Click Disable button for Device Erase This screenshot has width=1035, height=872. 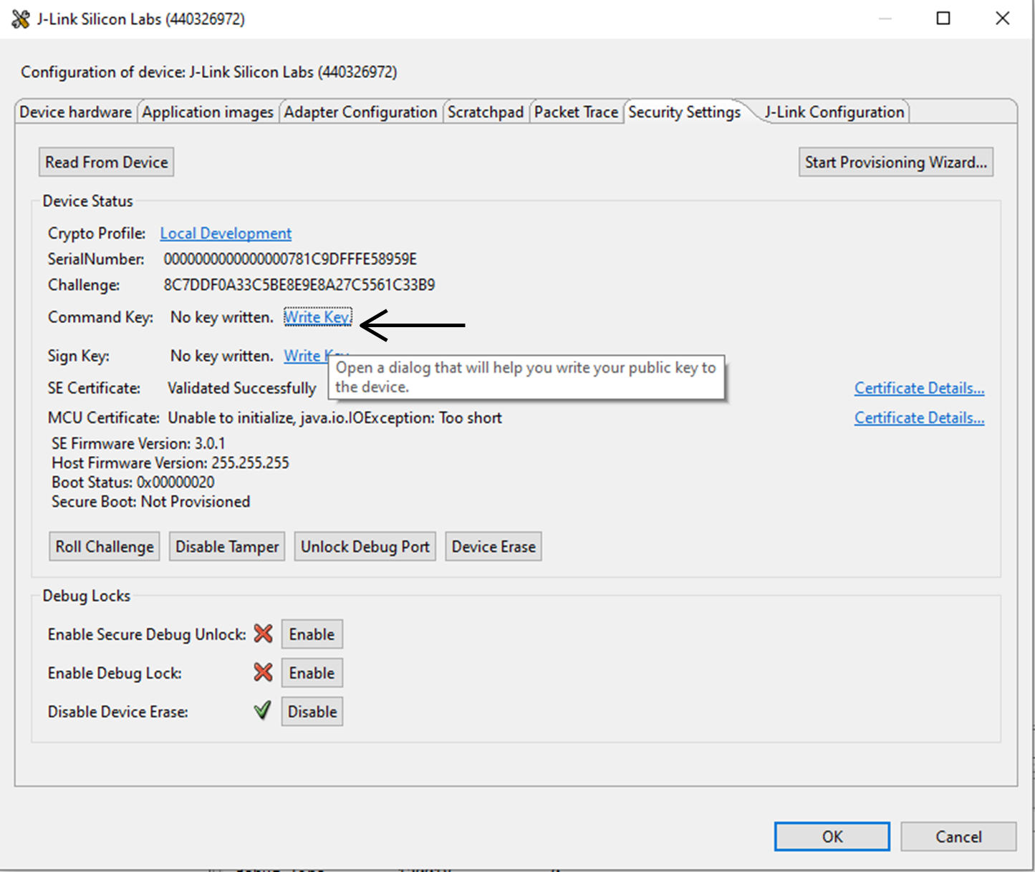pyautogui.click(x=312, y=712)
